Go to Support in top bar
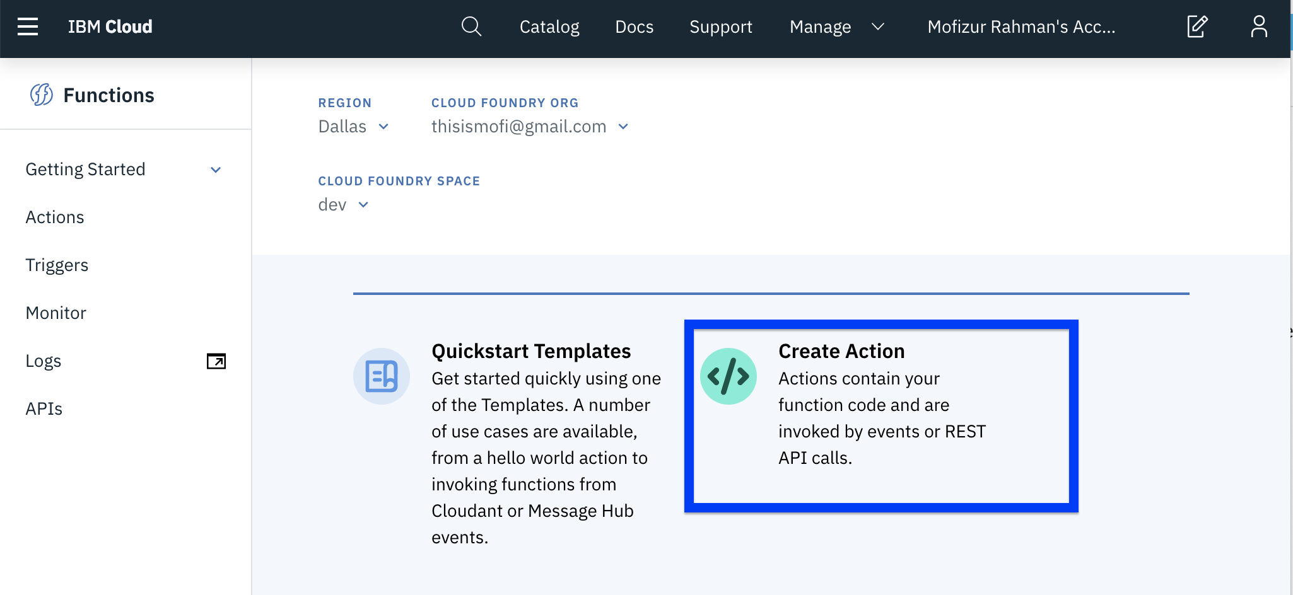1293x595 pixels. coord(721,26)
